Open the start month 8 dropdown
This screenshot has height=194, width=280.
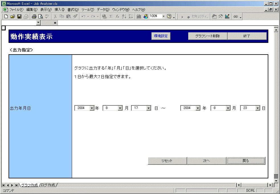(120, 108)
